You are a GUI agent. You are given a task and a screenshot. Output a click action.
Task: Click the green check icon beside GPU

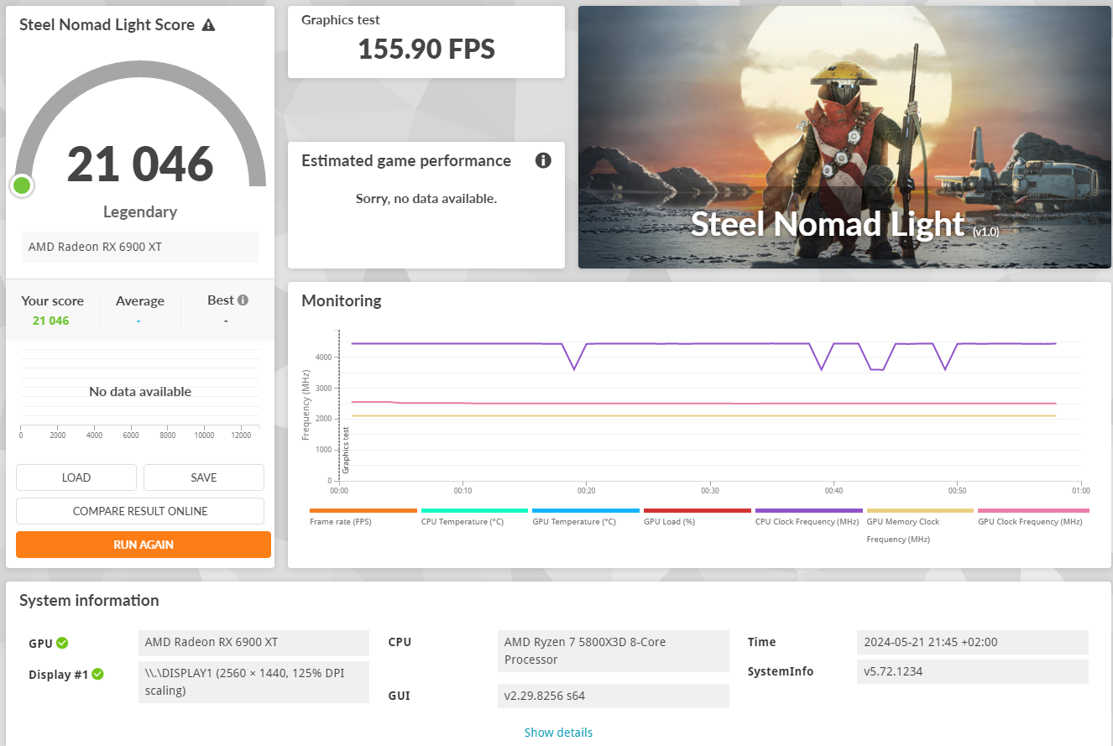(63, 644)
